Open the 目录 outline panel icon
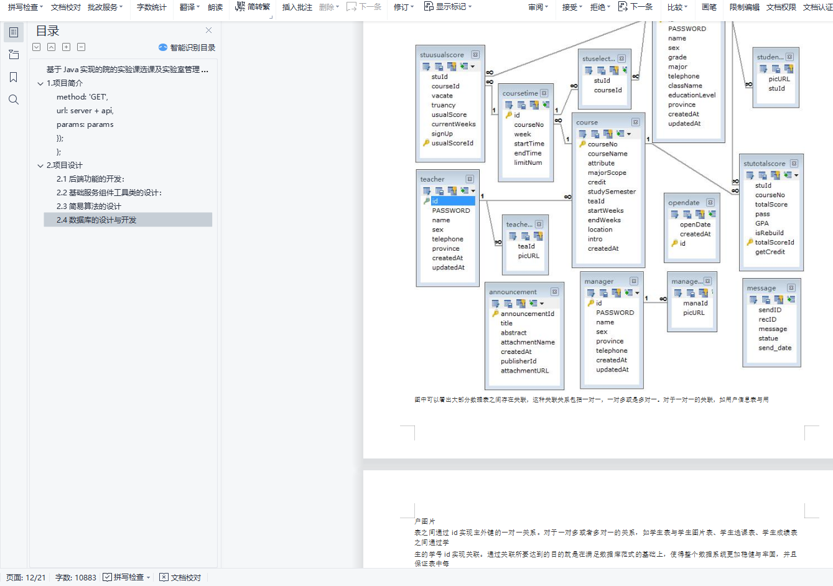The image size is (833, 586). pos(14,32)
